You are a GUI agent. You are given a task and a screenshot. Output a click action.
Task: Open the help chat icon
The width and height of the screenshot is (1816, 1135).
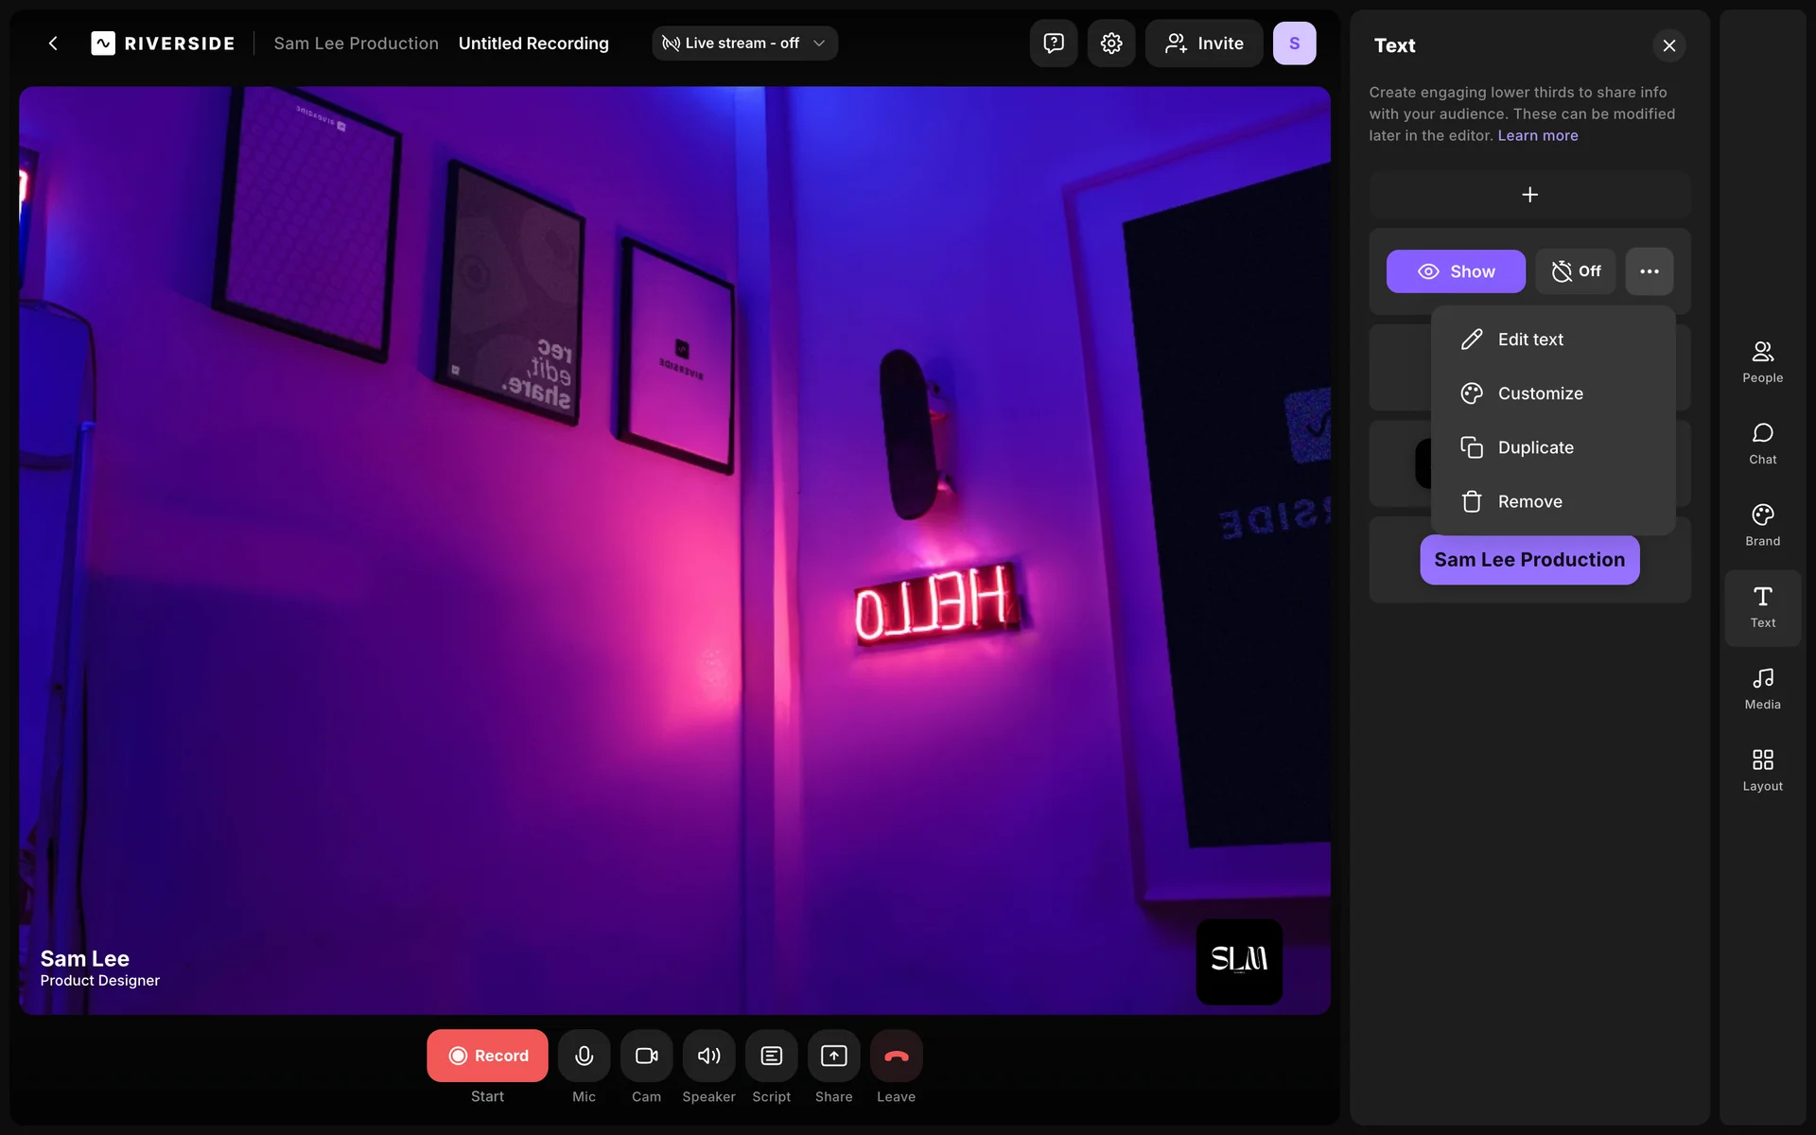[1054, 44]
